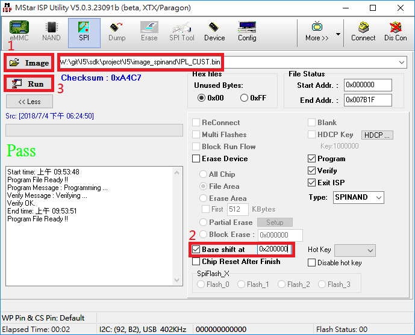The image size is (415, 335).
Task: Click the programming progress bar
Action: pos(94,131)
